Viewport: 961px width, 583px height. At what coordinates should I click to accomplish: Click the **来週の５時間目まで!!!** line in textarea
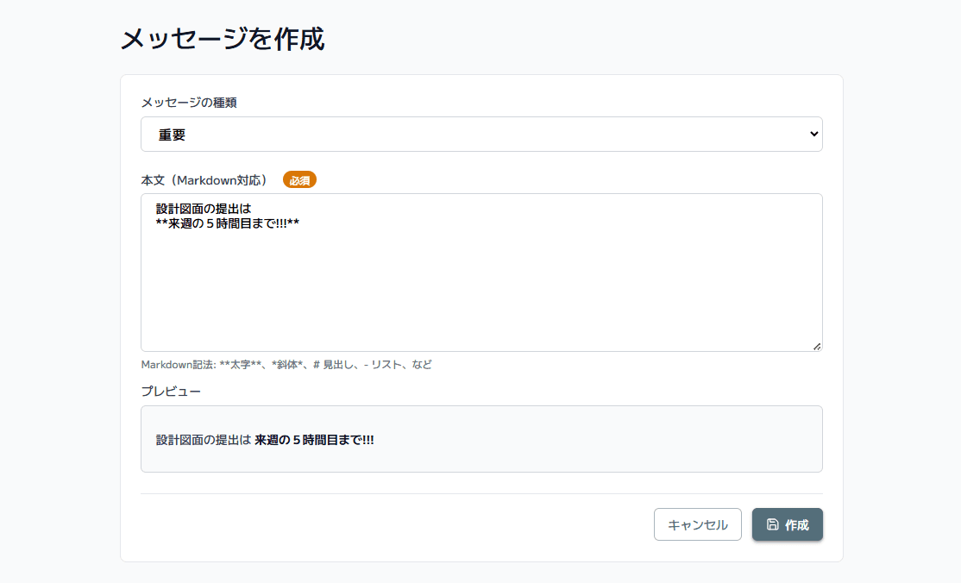[x=228, y=224]
